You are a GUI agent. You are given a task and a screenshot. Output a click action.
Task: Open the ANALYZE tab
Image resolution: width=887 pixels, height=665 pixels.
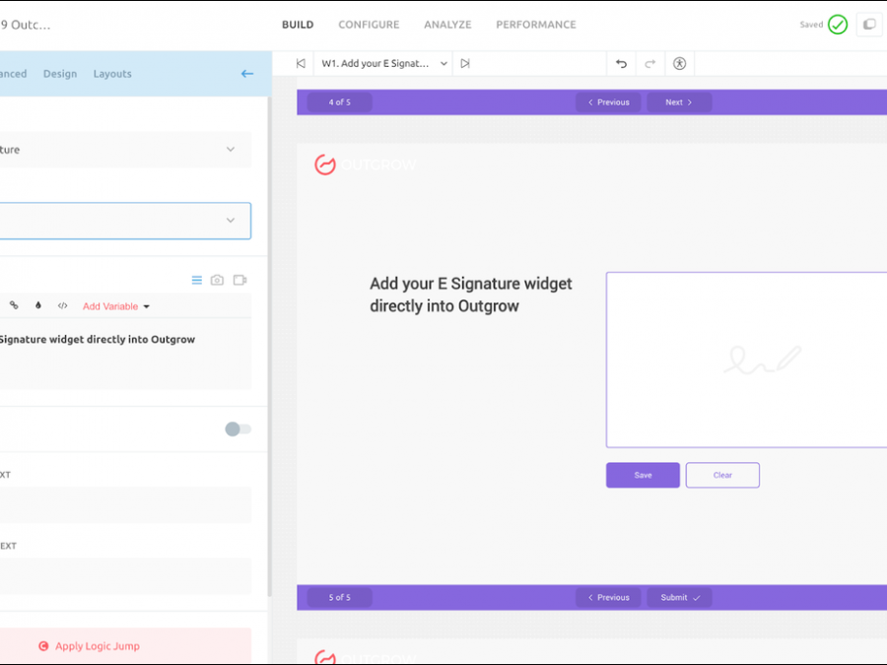(447, 25)
